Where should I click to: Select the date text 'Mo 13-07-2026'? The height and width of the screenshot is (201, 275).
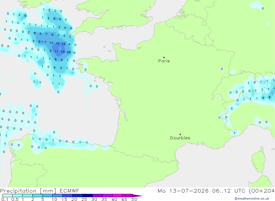(x=183, y=191)
